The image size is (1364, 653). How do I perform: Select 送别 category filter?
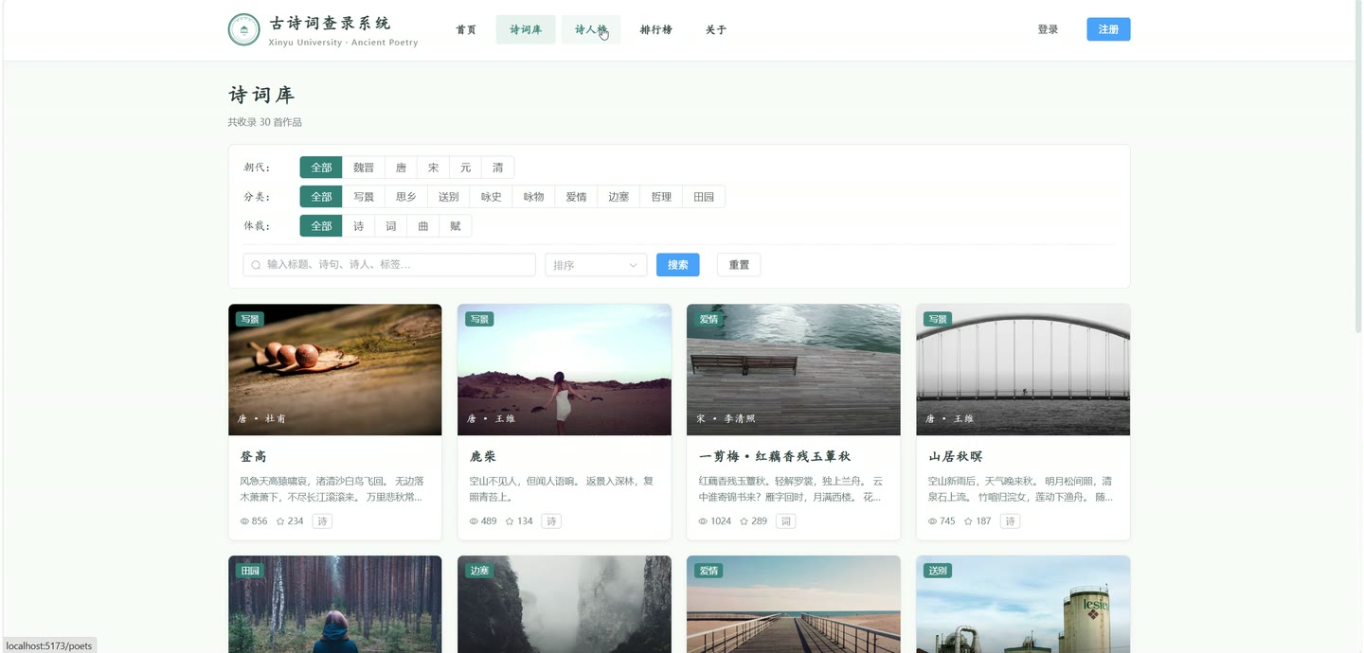448,197
